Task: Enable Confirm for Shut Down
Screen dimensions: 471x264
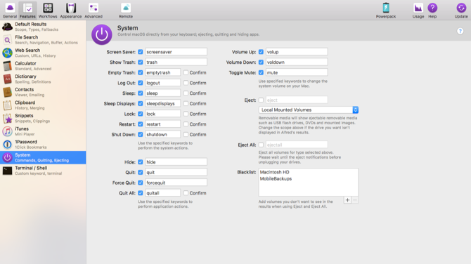Action: click(x=186, y=134)
